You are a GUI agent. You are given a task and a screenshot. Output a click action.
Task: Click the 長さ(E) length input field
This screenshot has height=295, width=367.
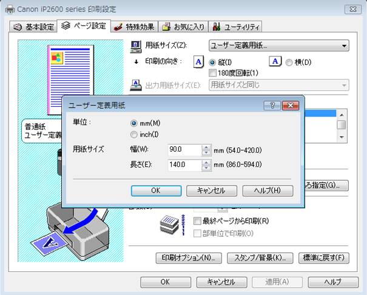pos(184,165)
